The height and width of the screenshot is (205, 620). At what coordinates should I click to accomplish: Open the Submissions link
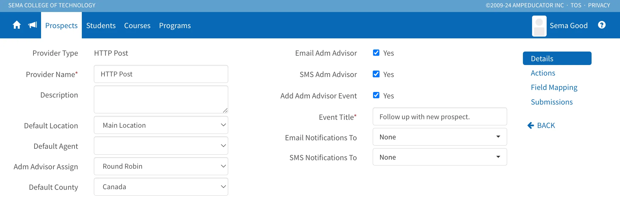tap(552, 102)
